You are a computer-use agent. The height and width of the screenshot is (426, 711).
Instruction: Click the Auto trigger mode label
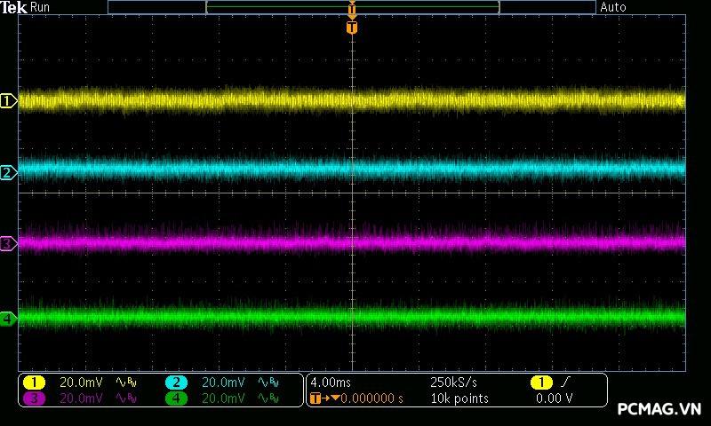pyautogui.click(x=613, y=7)
